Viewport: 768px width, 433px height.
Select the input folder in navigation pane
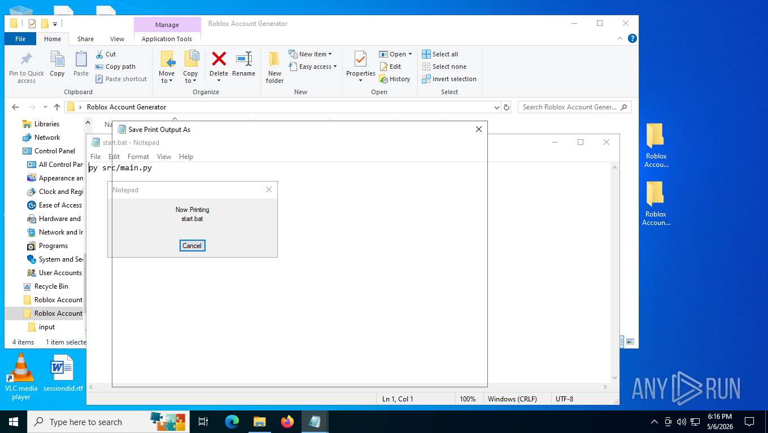click(x=47, y=327)
